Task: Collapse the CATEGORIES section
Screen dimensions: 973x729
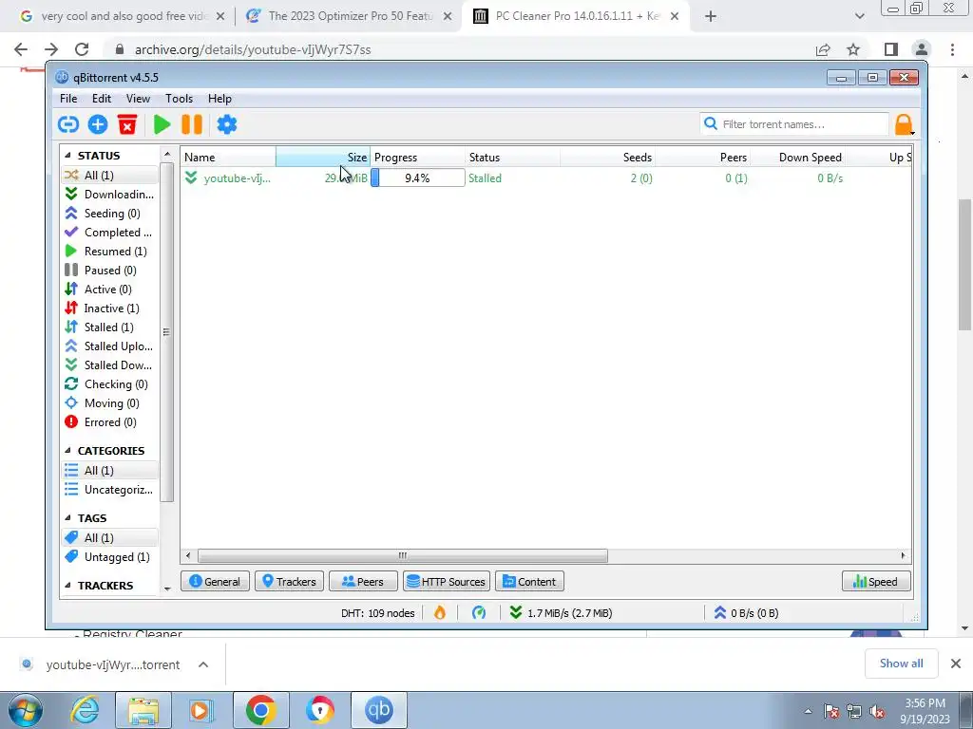Action: [x=67, y=451]
